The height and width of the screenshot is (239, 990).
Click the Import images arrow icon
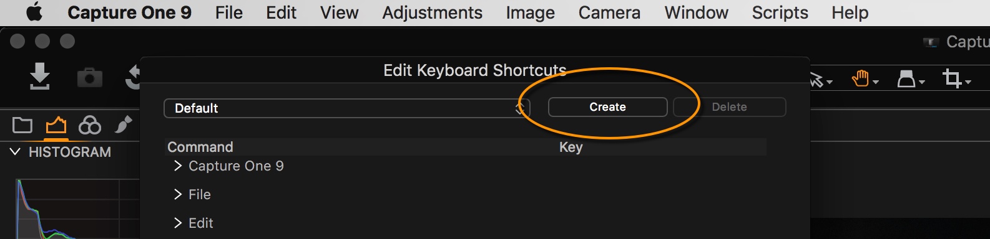tap(40, 76)
